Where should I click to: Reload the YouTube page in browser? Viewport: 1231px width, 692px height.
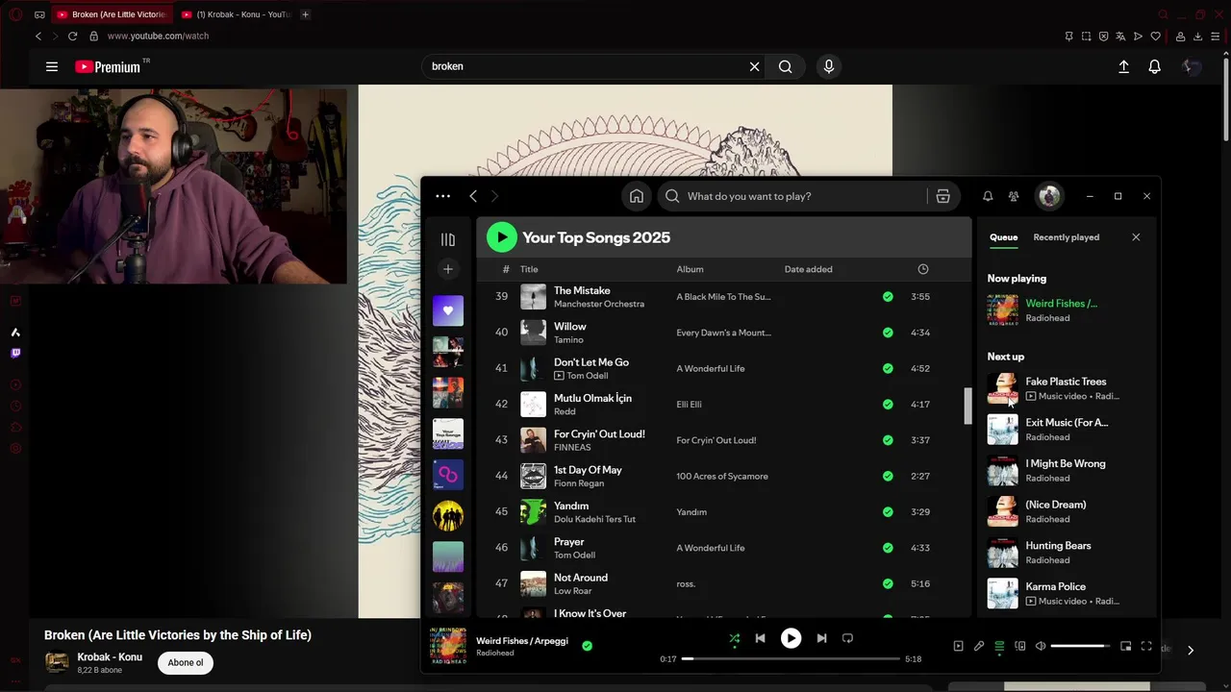pyautogui.click(x=72, y=36)
